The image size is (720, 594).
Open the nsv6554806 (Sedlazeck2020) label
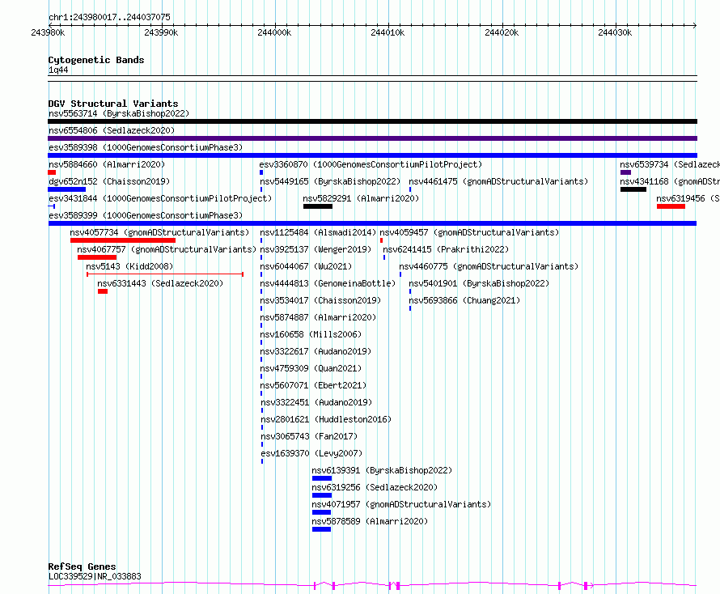click(112, 130)
